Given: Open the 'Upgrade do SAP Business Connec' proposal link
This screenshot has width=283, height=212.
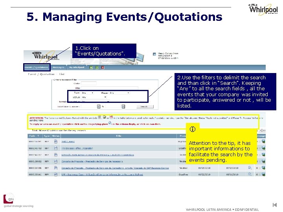Looking at the screenshot, I should coord(115,168).
